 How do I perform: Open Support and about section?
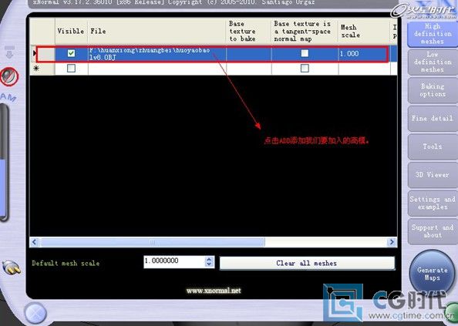point(433,231)
